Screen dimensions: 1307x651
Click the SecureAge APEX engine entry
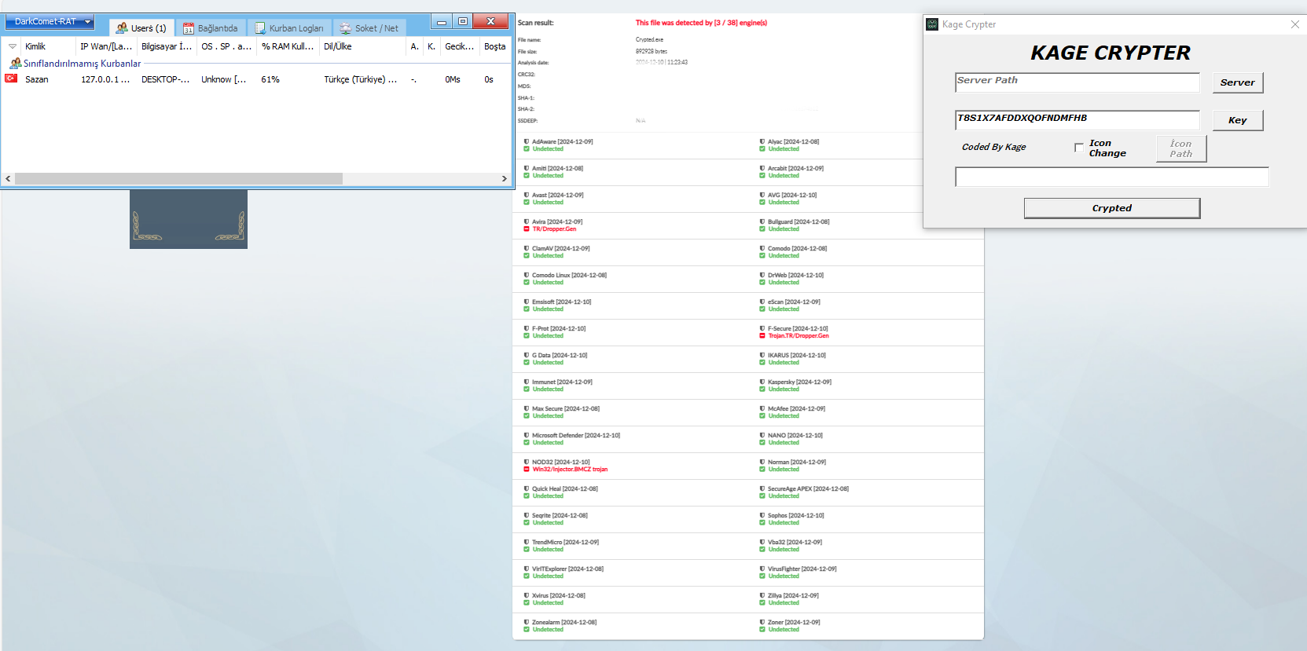808,488
